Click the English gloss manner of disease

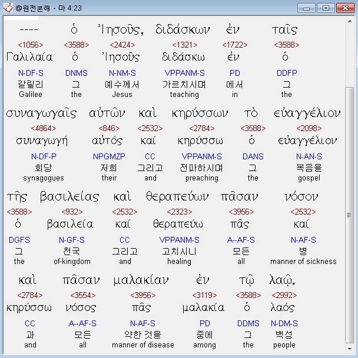[x=143, y=344]
